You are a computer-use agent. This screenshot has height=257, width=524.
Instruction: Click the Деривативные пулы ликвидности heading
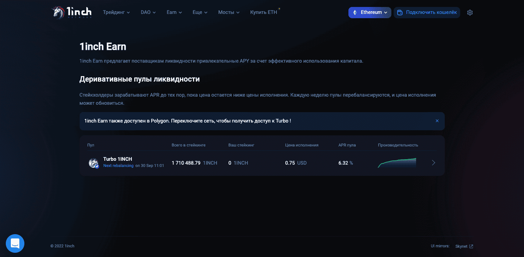[140, 79]
